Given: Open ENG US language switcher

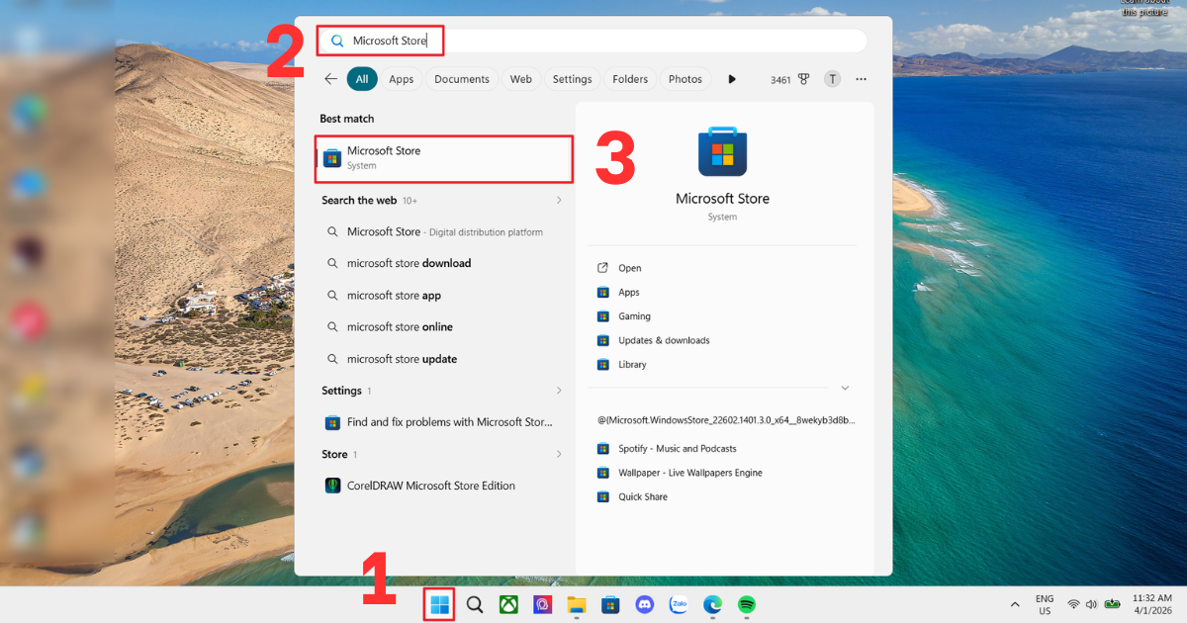Looking at the screenshot, I should [x=1045, y=604].
